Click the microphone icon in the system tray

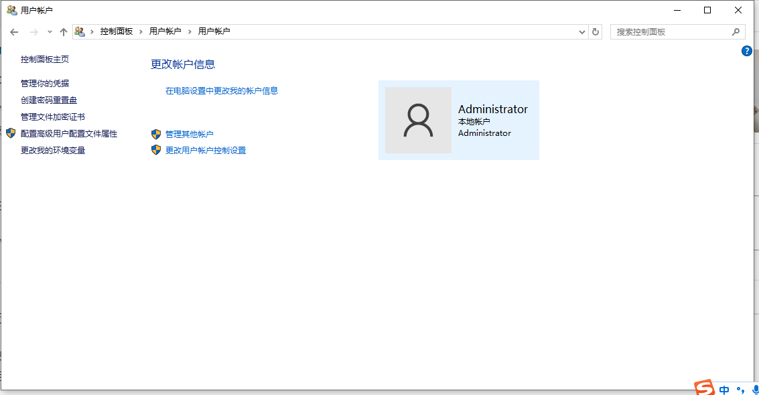756,389
